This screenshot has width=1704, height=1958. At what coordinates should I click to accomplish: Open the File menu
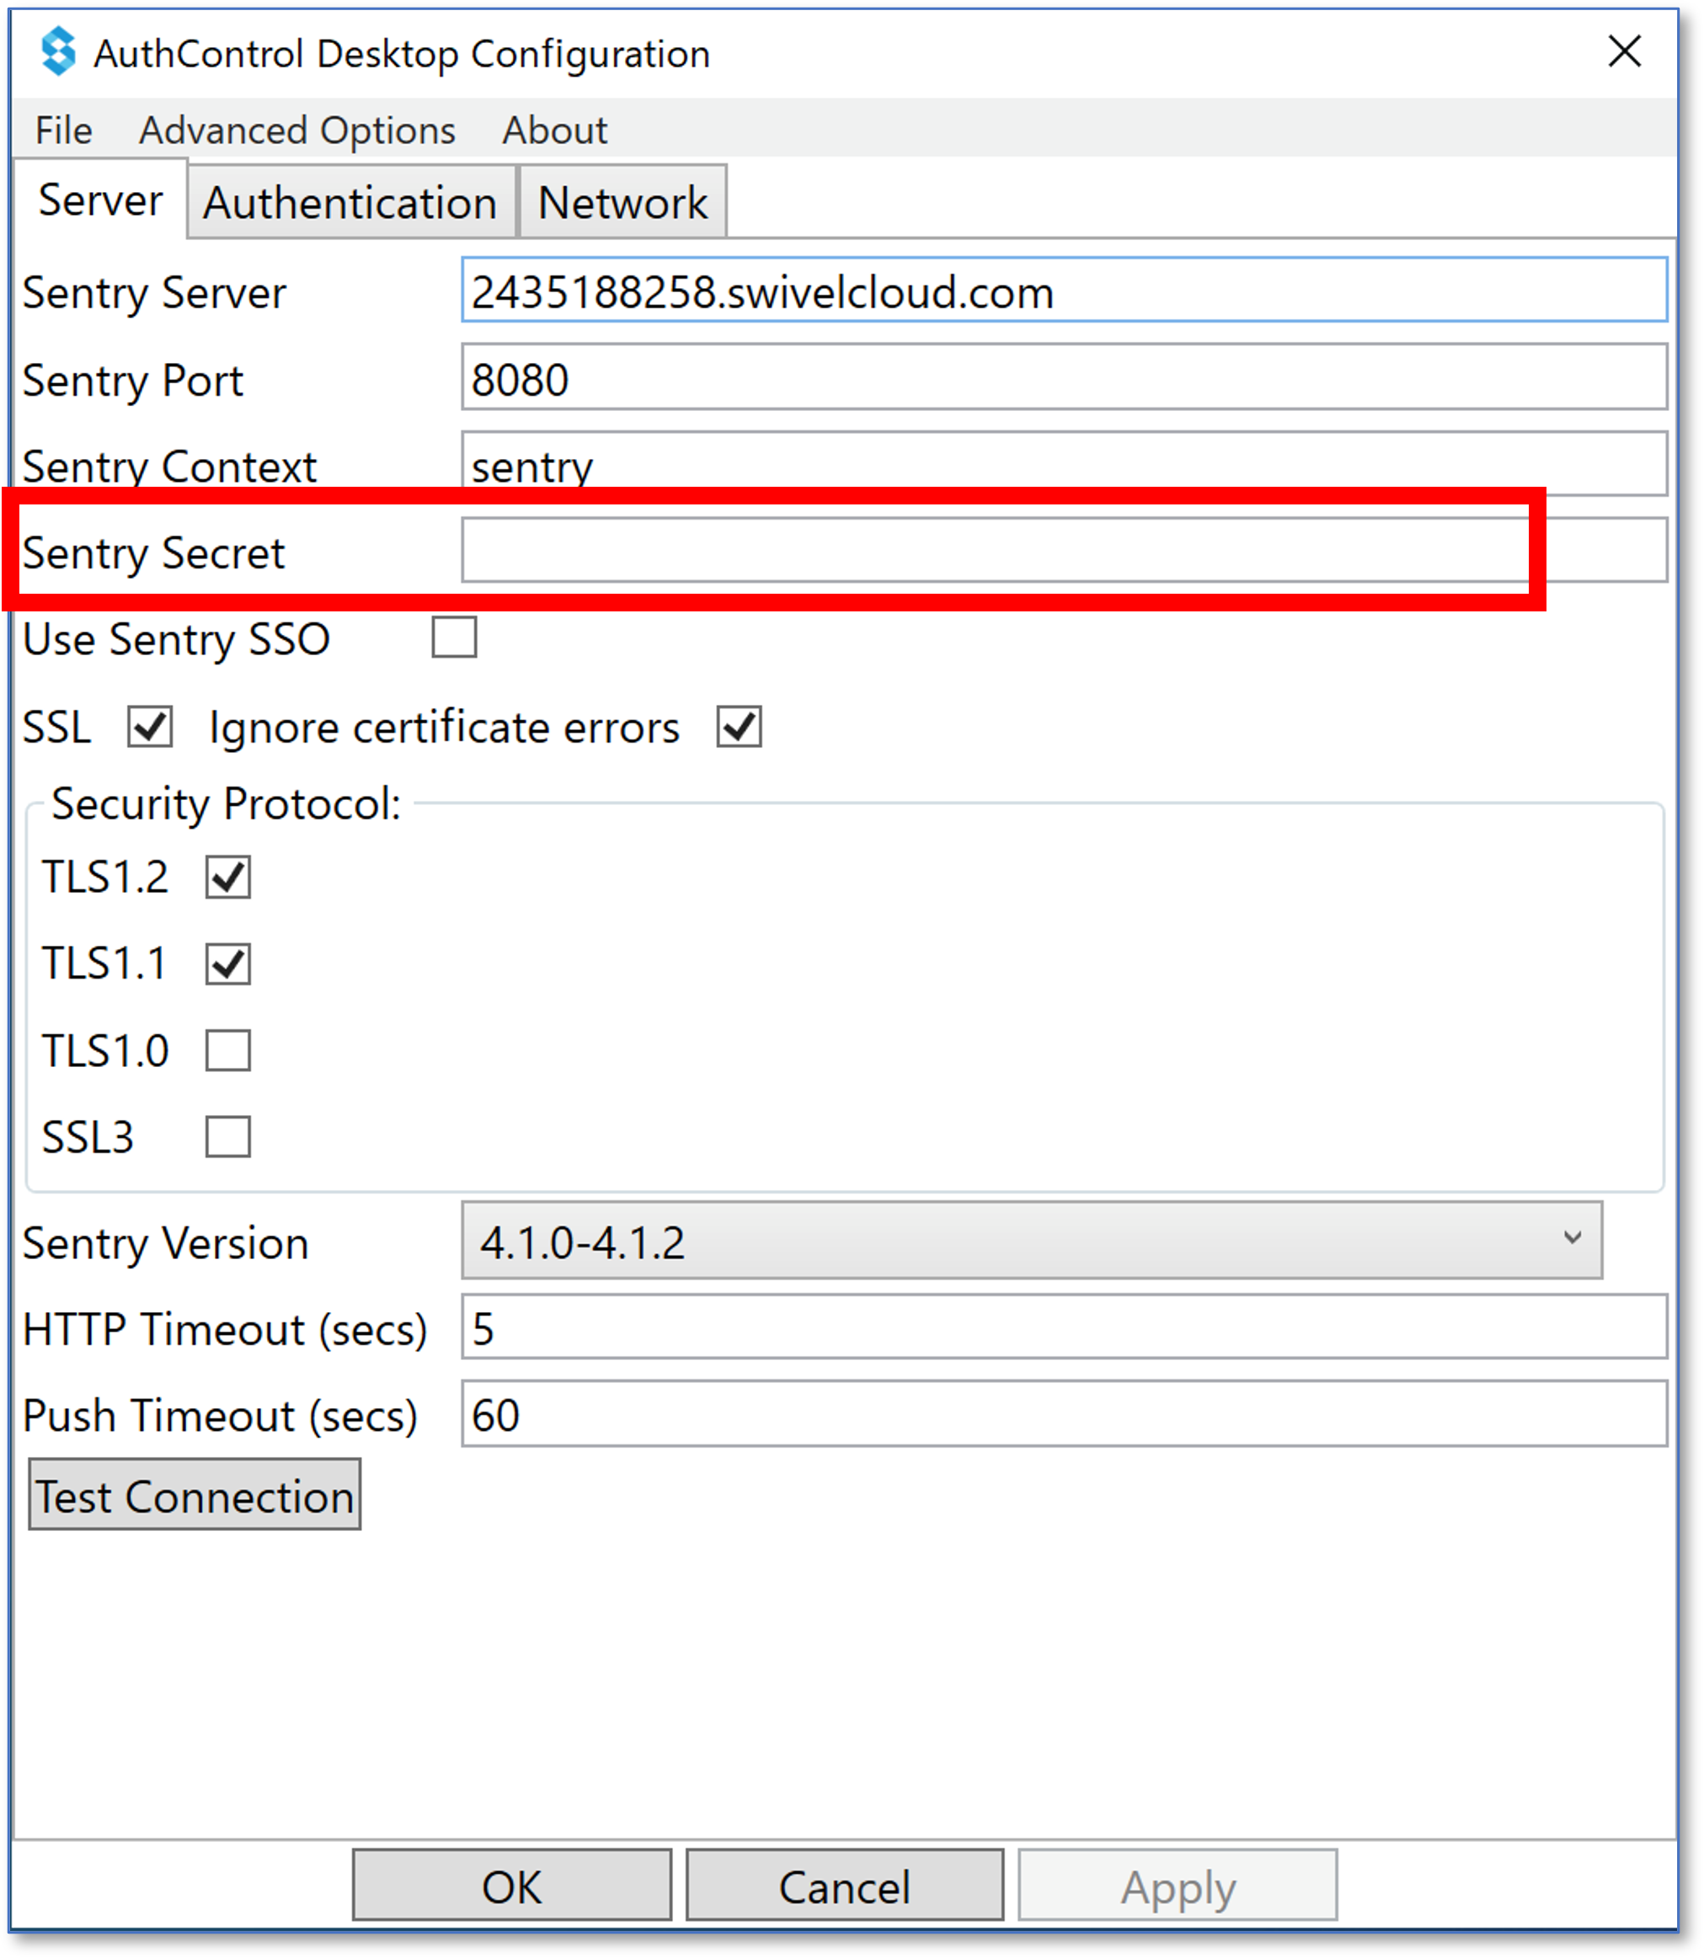pos(64,131)
